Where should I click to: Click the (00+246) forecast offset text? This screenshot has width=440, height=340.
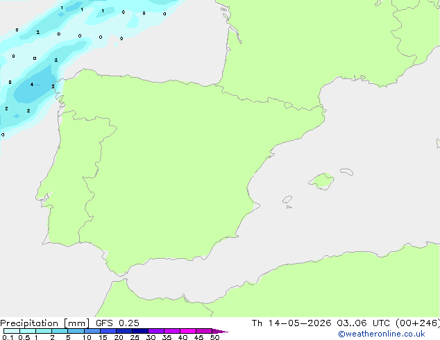[x=418, y=323]
